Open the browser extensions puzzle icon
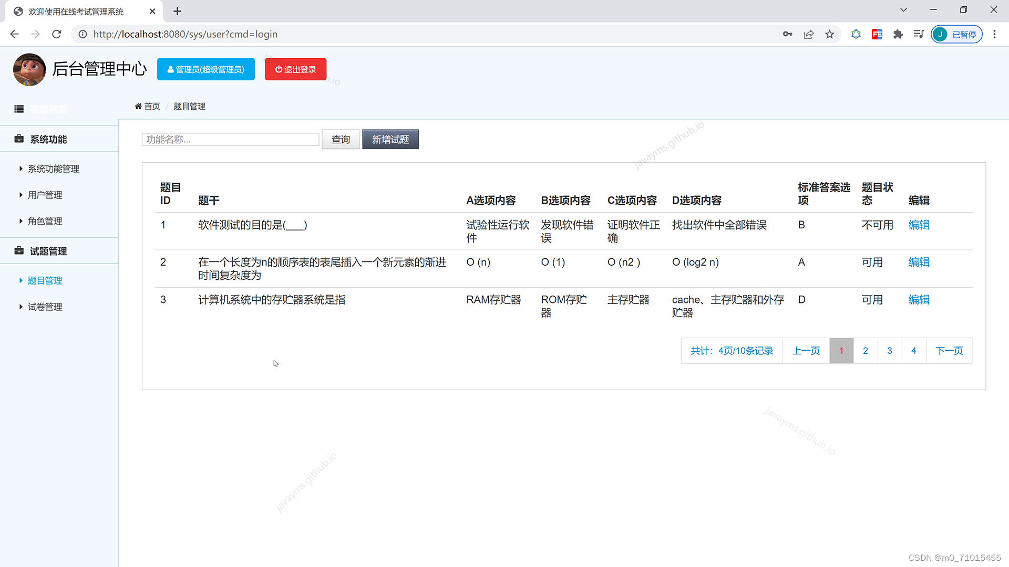1009x567 pixels. pyautogui.click(x=898, y=34)
